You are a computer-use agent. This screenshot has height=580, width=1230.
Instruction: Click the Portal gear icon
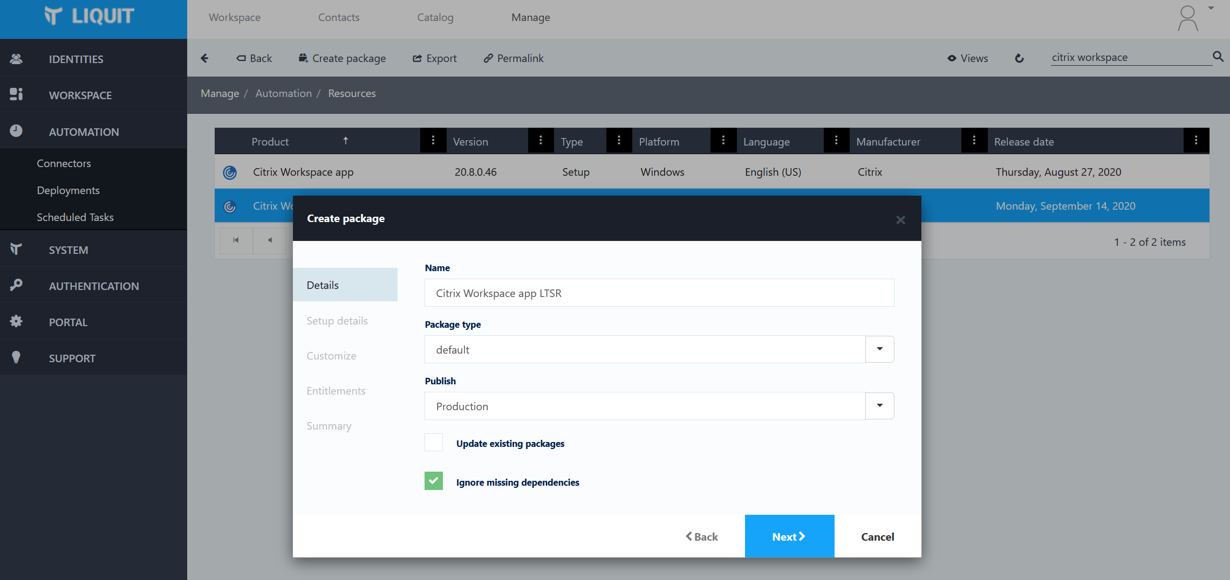pyautogui.click(x=16, y=321)
